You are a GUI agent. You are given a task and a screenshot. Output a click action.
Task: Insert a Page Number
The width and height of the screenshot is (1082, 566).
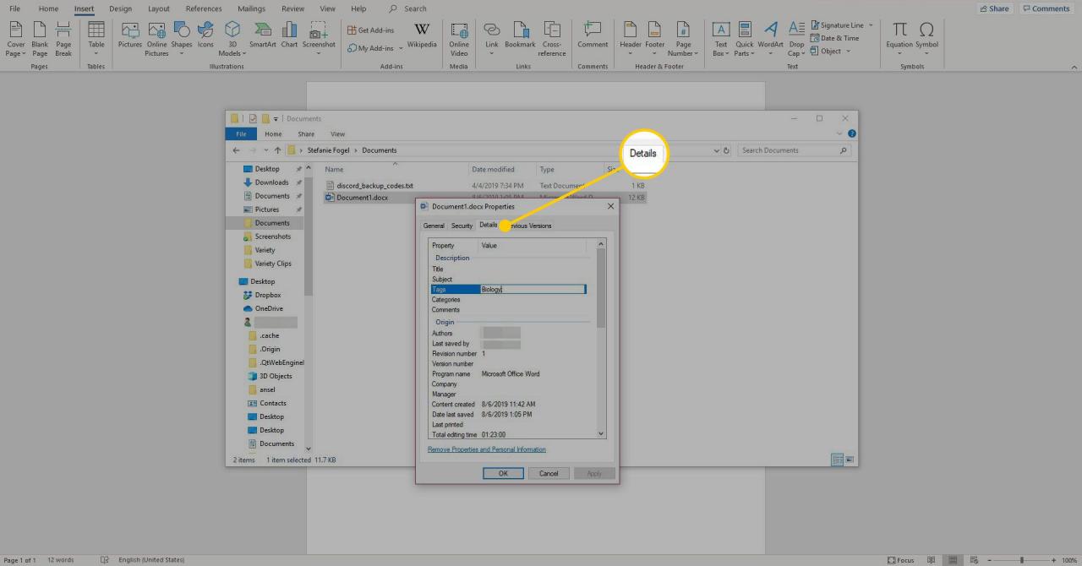pyautogui.click(x=684, y=40)
